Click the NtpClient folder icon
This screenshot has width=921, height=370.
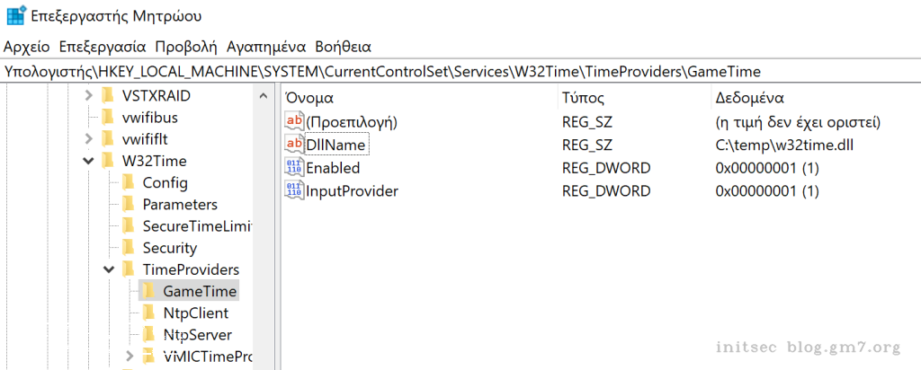coord(148,313)
